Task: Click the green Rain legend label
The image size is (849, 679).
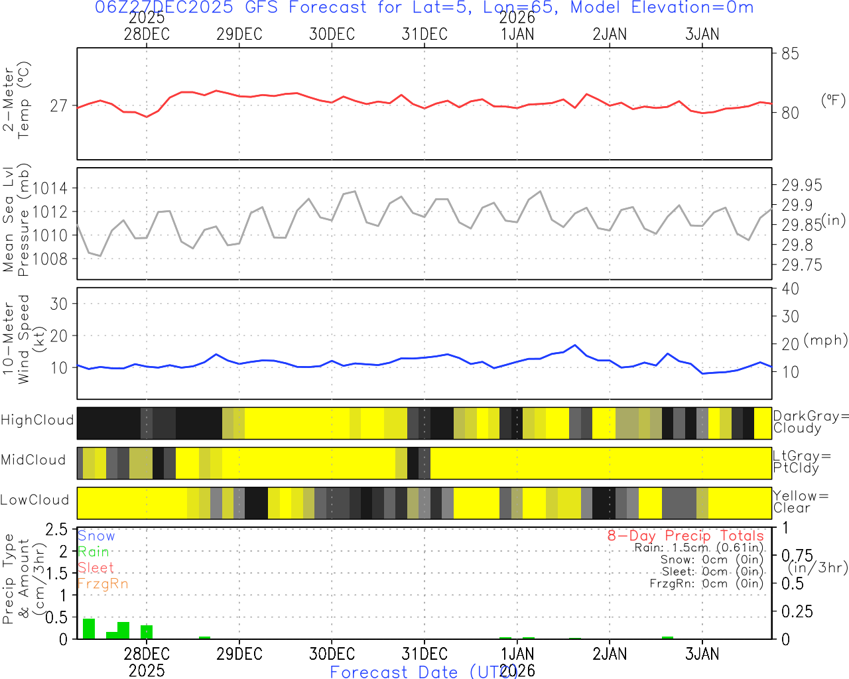Action: pyautogui.click(x=94, y=552)
